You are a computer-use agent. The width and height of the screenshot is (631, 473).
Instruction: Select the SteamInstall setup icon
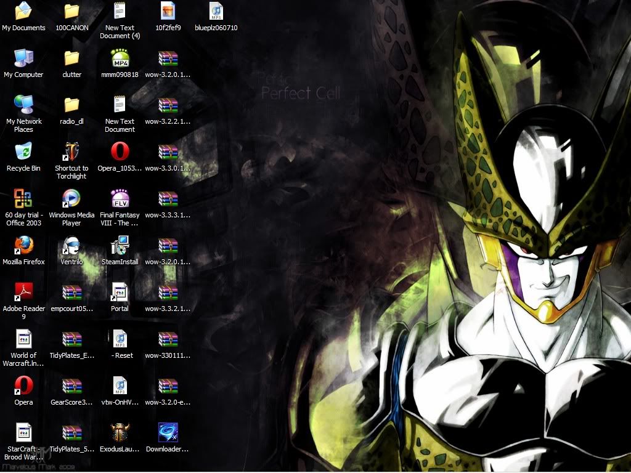pyautogui.click(x=120, y=245)
